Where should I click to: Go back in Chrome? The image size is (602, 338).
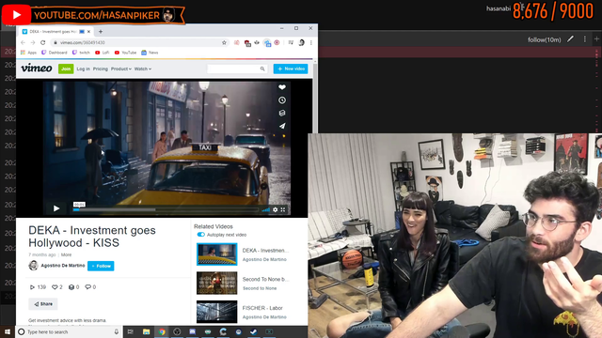(23, 42)
